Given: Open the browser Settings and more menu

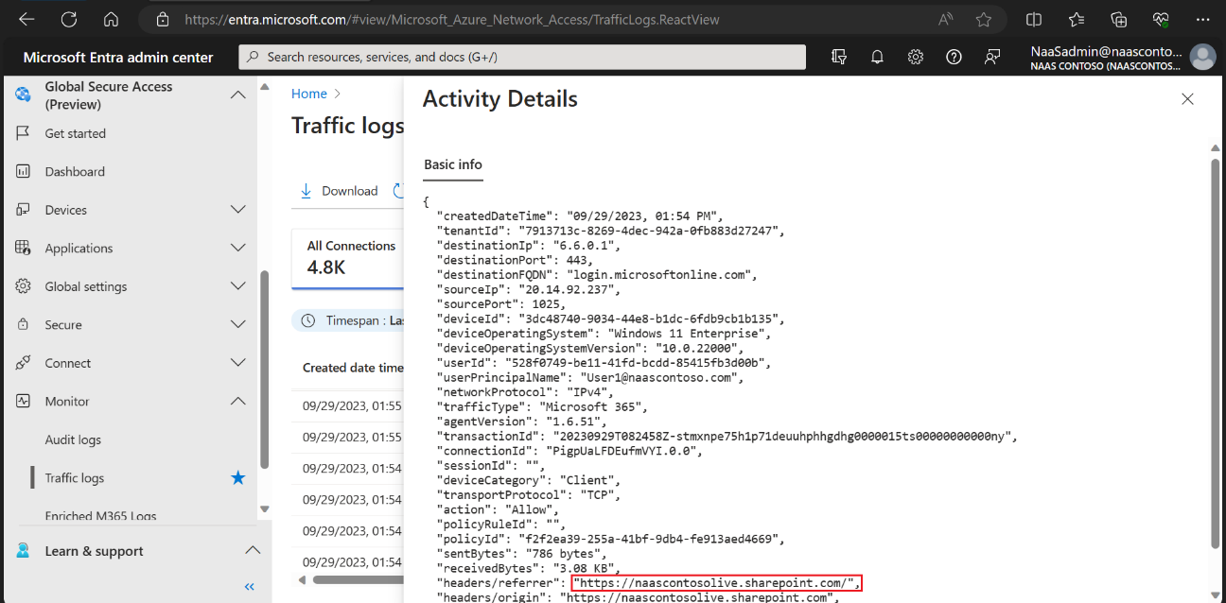Looking at the screenshot, I should click(1203, 19).
